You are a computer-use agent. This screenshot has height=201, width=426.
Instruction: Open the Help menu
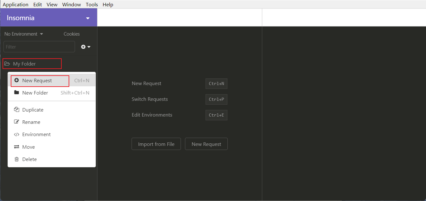click(108, 4)
